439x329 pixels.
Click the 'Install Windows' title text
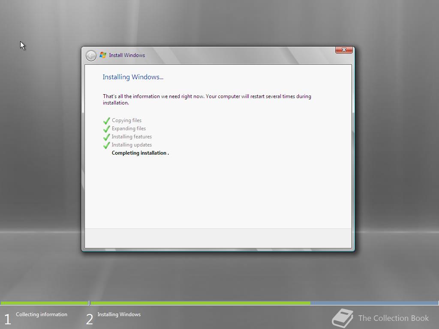(x=127, y=55)
